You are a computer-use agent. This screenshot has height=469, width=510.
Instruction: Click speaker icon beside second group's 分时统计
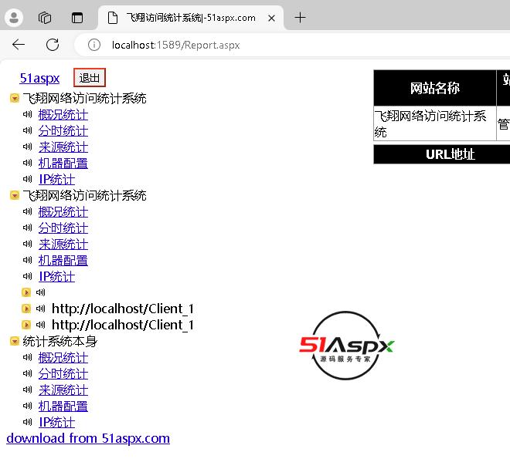coord(27,228)
